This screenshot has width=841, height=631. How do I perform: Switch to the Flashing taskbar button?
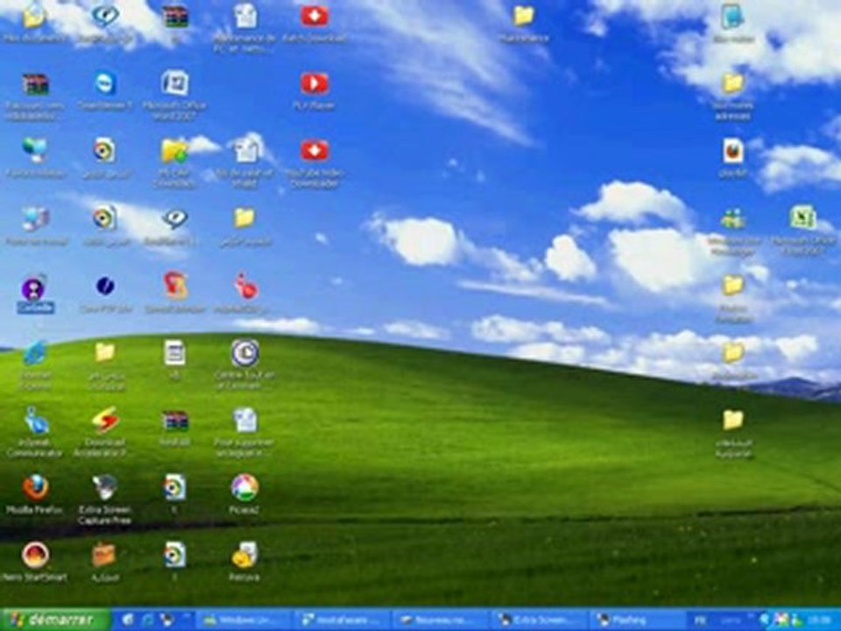[637, 620]
